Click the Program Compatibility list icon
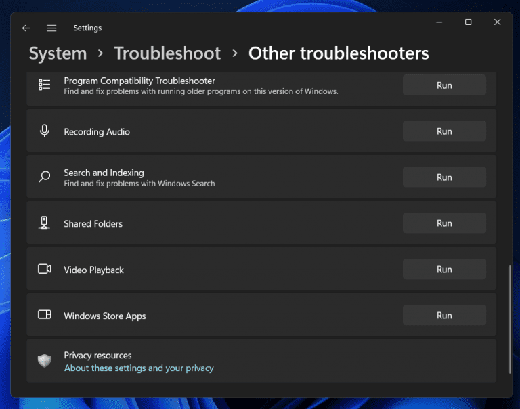 (x=45, y=85)
